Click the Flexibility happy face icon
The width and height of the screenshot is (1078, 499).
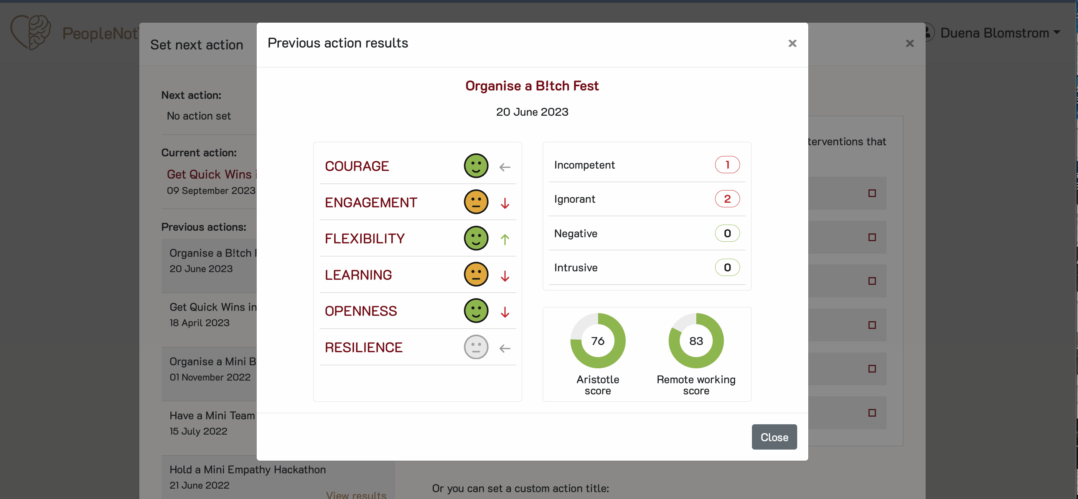point(476,238)
